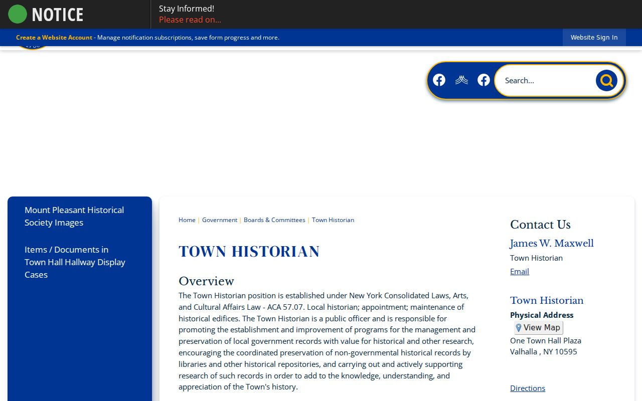This screenshot has height=401, width=642.
Task: Click the TOWN HISTORIAN page title
Action: (x=249, y=252)
